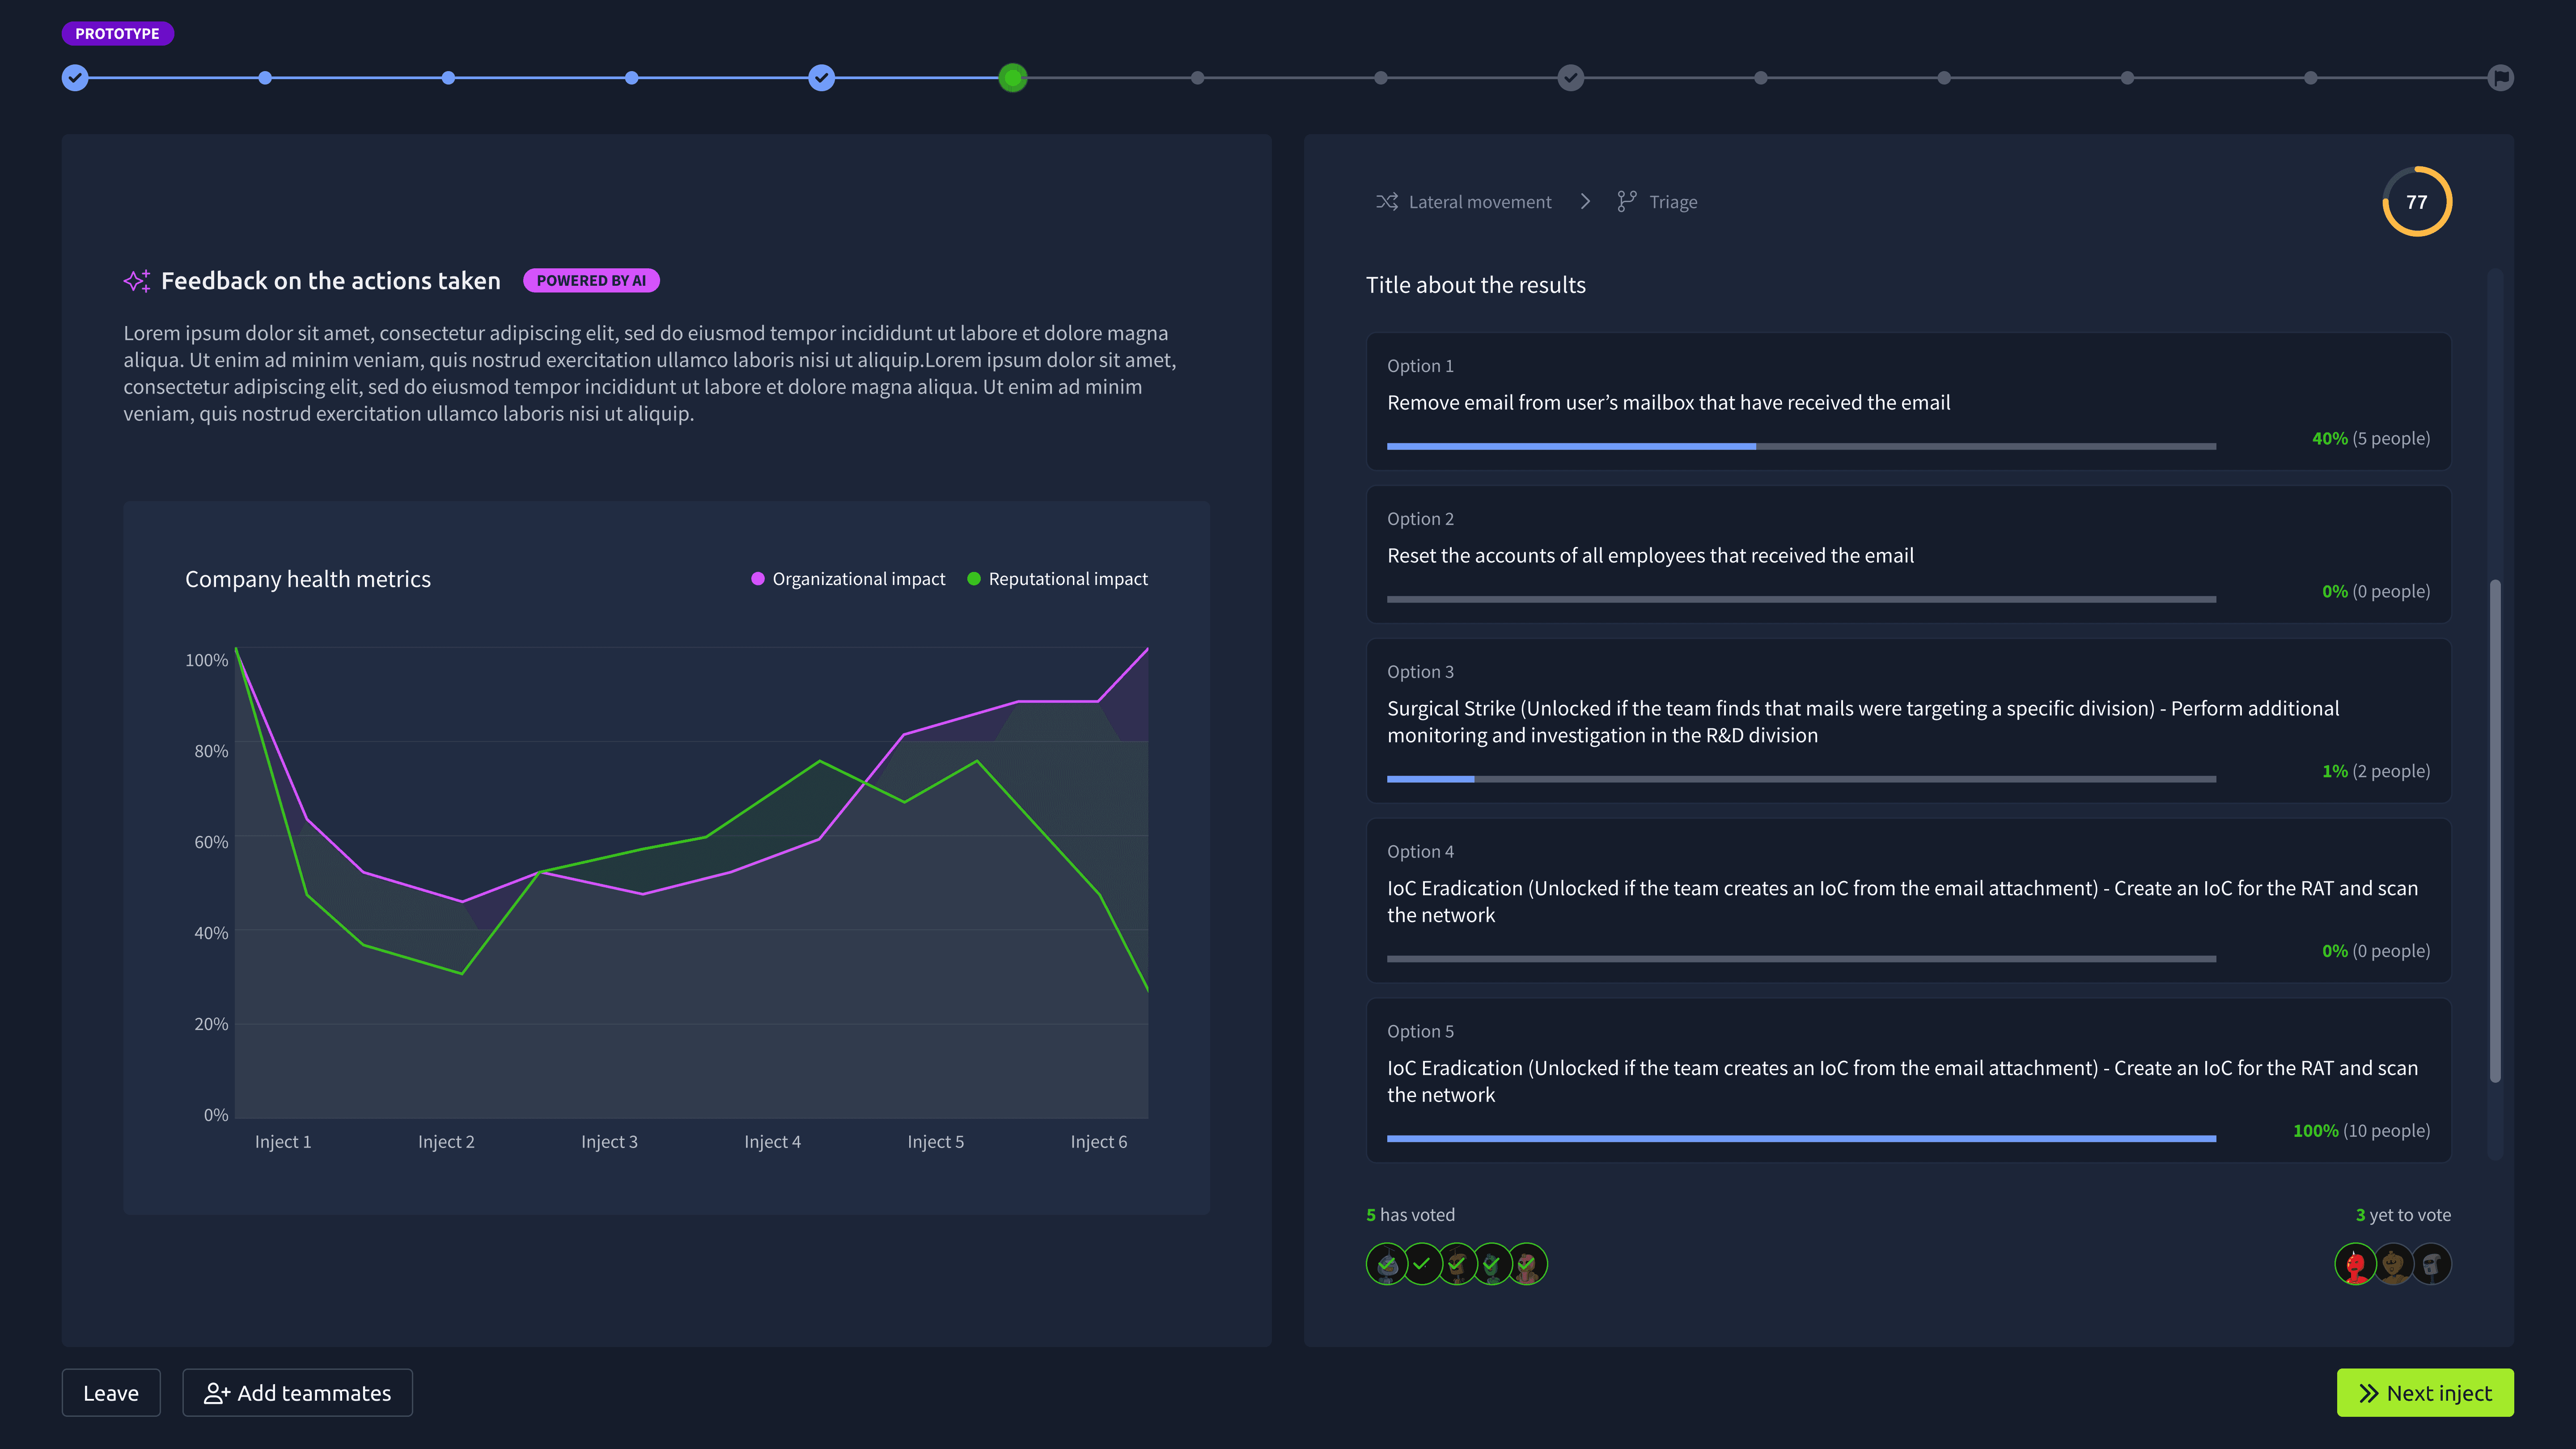Click the score ring showing 77
This screenshot has width=2576, height=1449.
coord(2416,202)
